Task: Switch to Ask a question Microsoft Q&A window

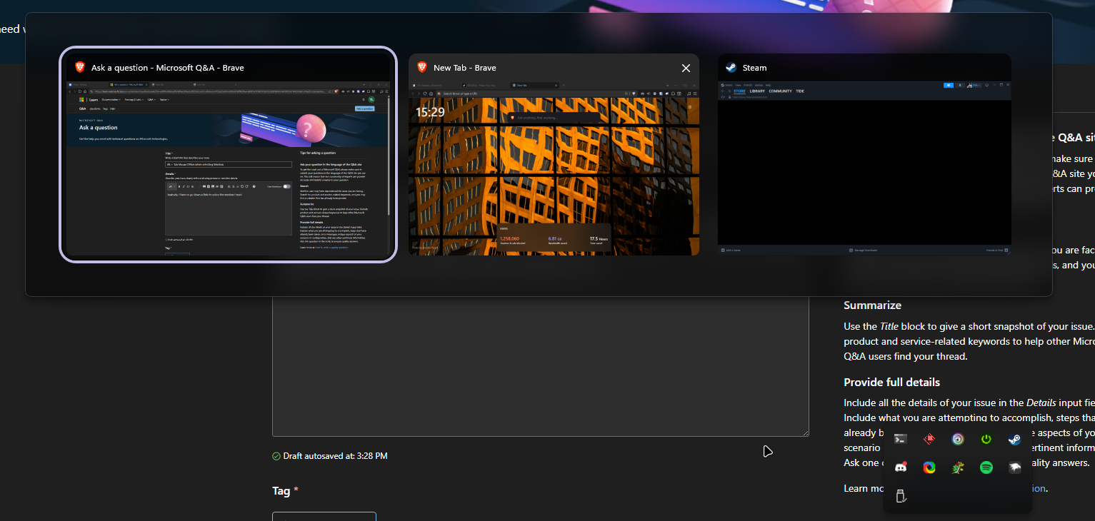Action: [x=228, y=154]
